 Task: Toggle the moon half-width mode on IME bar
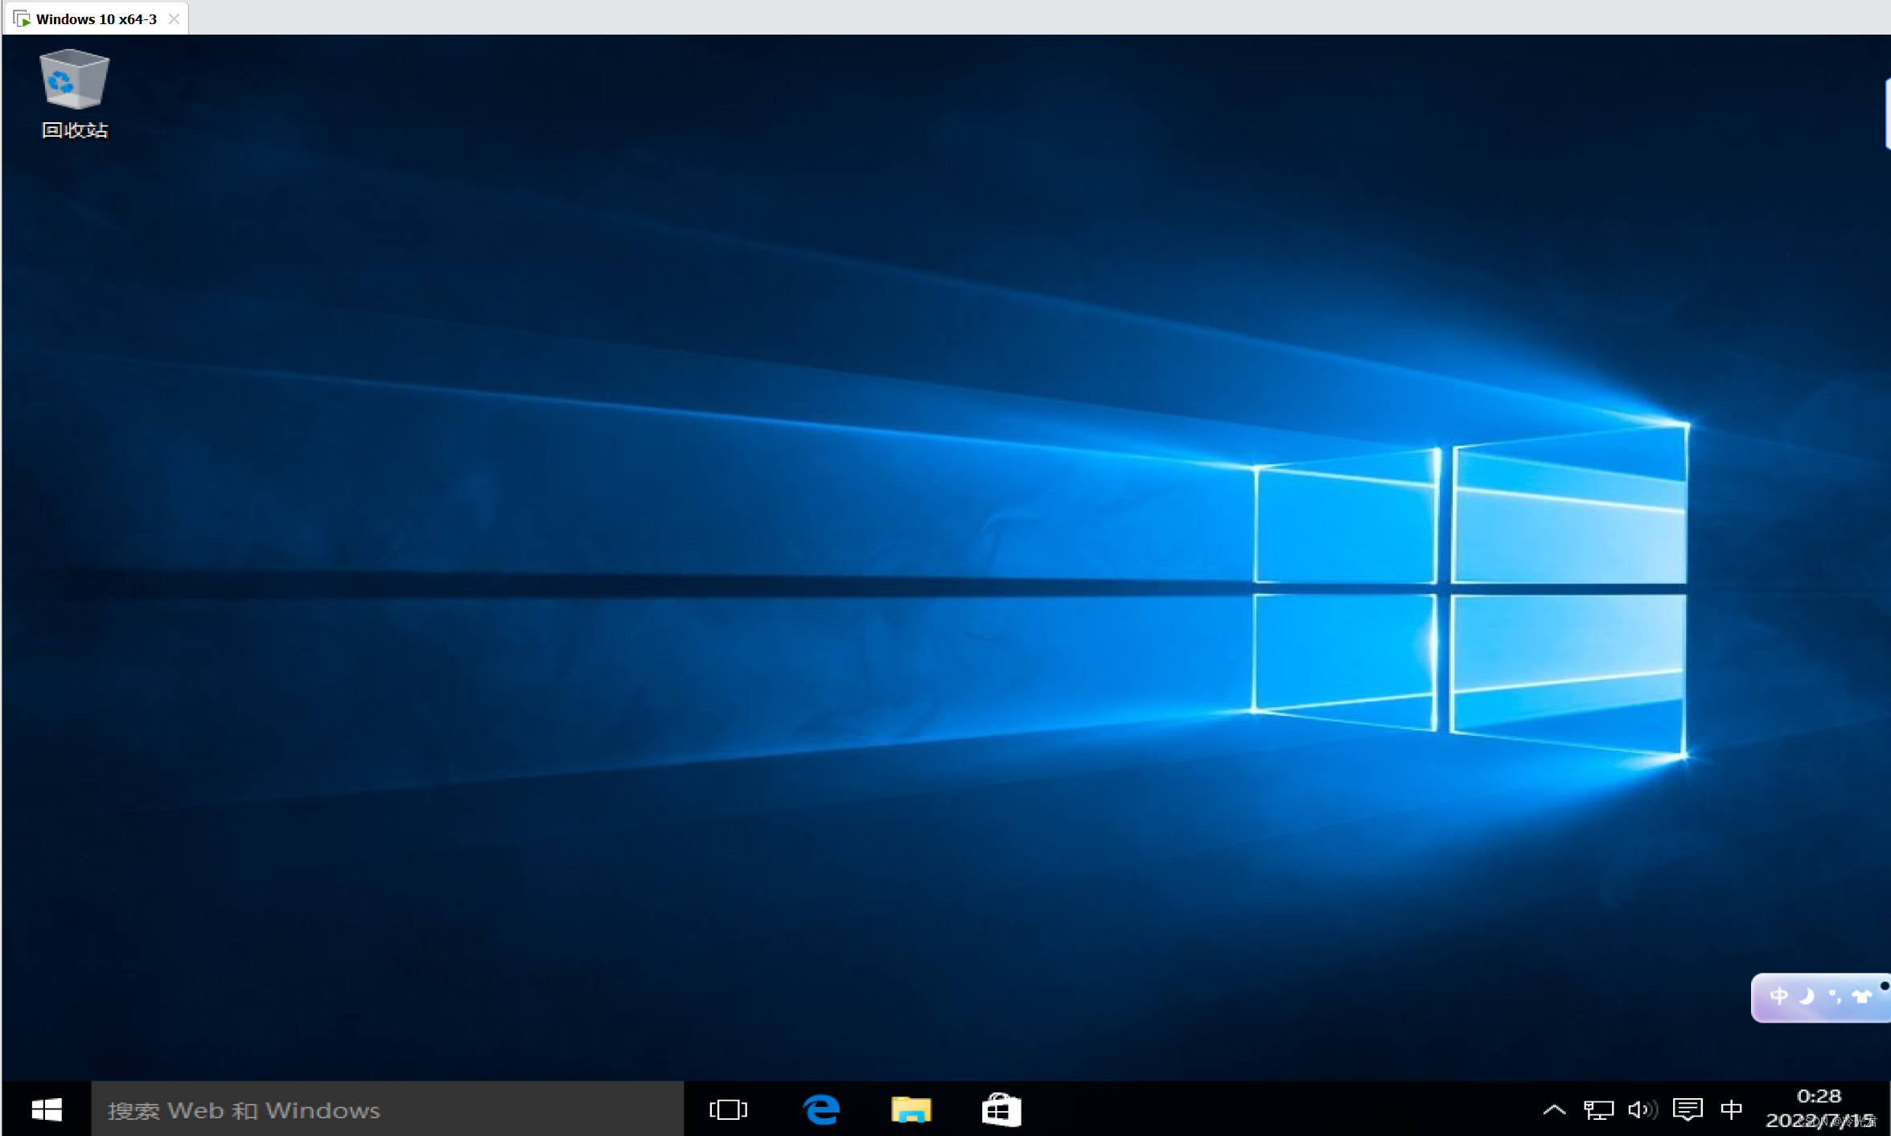pos(1807,997)
